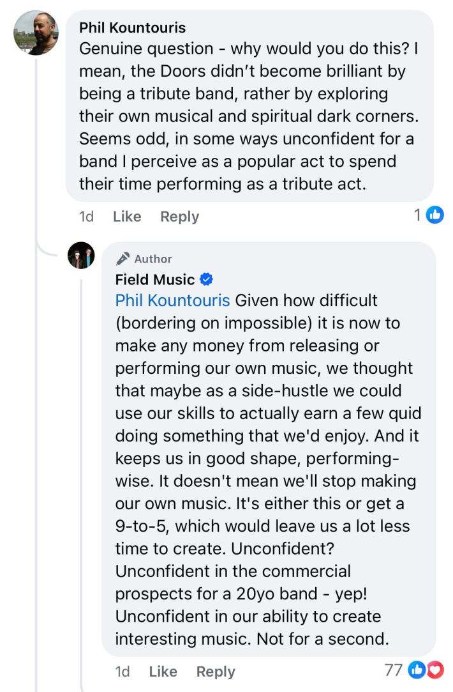Like Field Music's reply

(163, 672)
